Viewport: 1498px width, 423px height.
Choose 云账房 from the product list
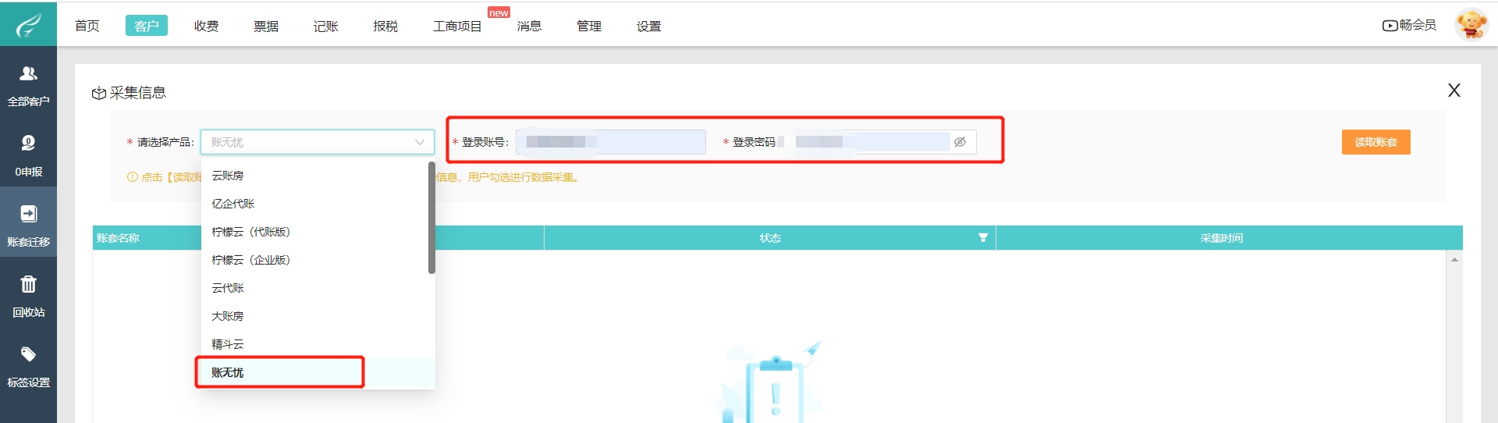[x=315, y=176]
